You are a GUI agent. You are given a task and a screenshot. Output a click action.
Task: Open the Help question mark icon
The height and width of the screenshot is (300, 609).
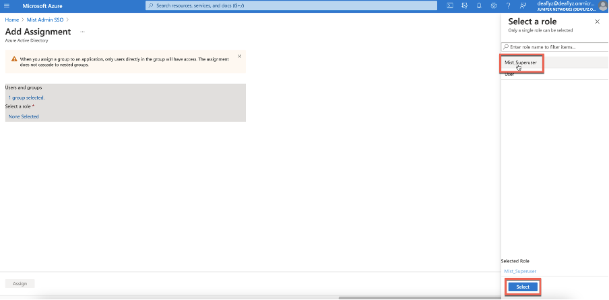[x=509, y=5]
